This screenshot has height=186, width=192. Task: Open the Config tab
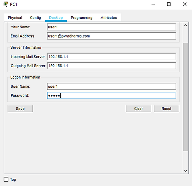[x=36, y=18]
